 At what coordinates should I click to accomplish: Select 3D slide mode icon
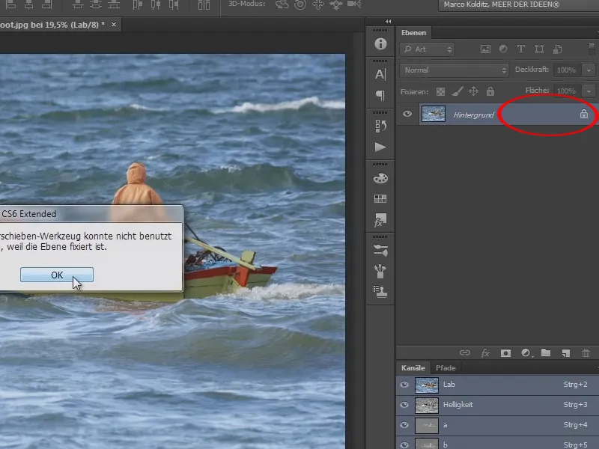(x=336, y=4)
